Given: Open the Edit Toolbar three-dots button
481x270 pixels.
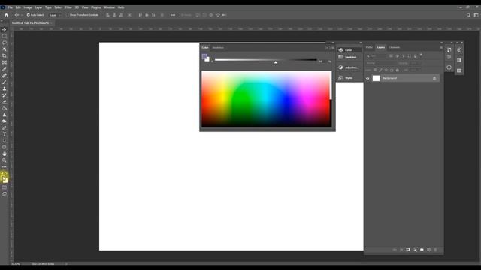Looking at the screenshot, I should coord(5,166).
